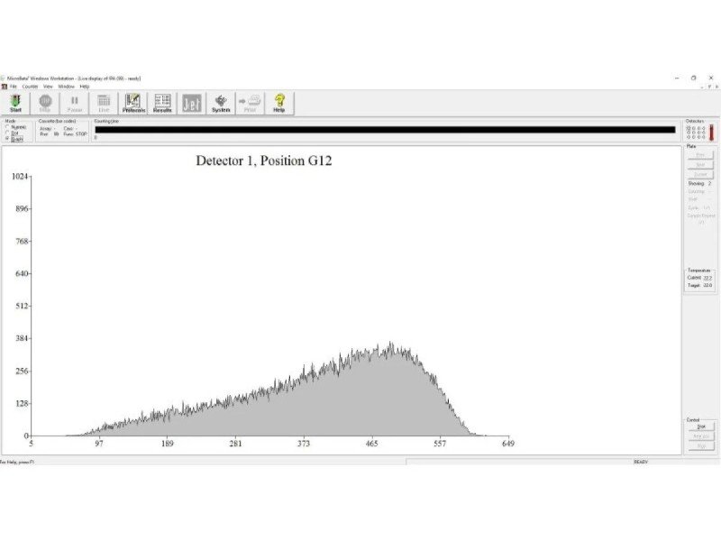Click the READY status bar indicator

(x=641, y=462)
